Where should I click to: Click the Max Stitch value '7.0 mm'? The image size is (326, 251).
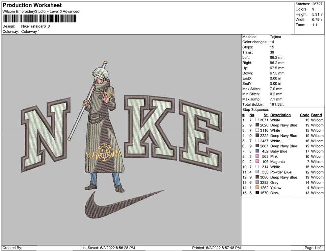pyautogui.click(x=276, y=89)
